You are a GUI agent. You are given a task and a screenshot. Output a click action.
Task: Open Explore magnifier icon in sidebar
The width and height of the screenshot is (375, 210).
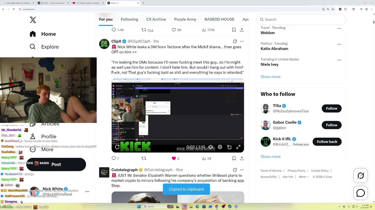[33, 47]
